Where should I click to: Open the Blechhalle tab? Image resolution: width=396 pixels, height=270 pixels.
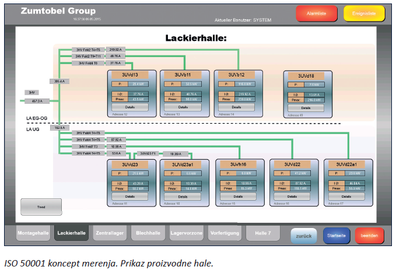148,233
